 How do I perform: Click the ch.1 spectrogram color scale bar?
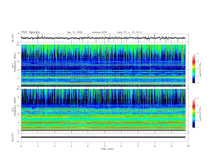point(194,69)
